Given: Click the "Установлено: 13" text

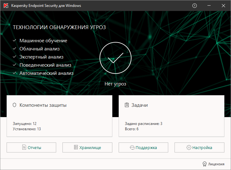Looking at the screenshot, I should [27, 129].
